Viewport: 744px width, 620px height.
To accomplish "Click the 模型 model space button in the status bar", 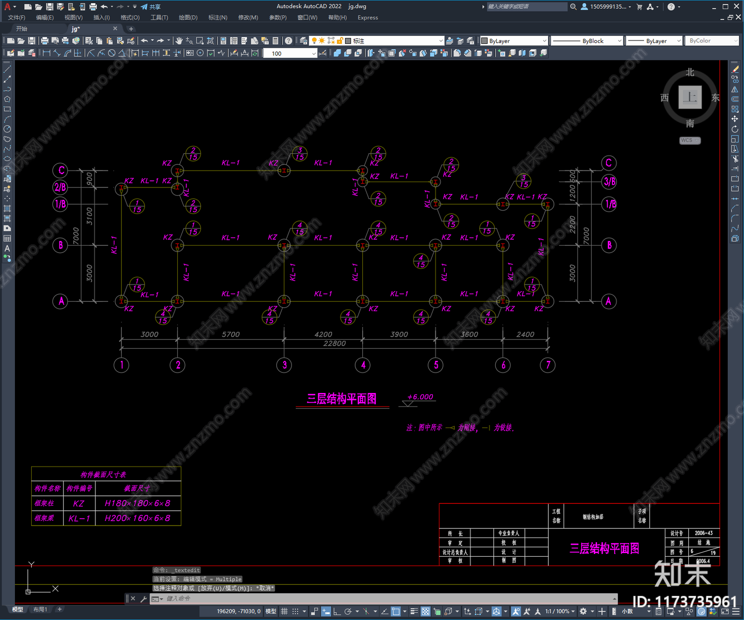I will 271,611.
